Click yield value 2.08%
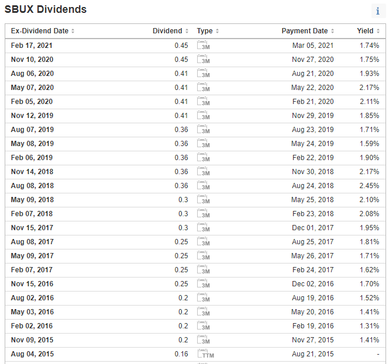This screenshot has width=389, height=364. click(x=369, y=214)
